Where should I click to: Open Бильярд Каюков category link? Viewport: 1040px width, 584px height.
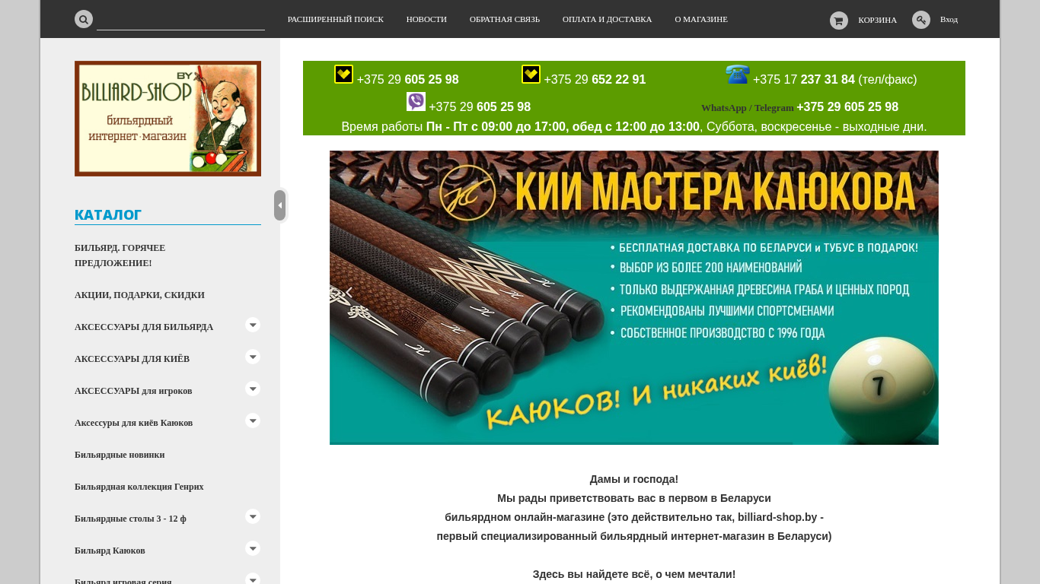tap(110, 551)
